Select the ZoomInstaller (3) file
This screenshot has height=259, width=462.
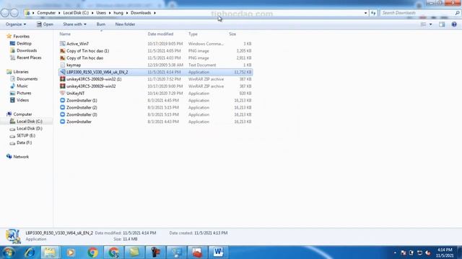[82, 114]
